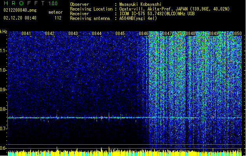The width and height of the screenshot is (246, 156).
Task: Click the A504HB(yagi 4el) antenna text
Action: tap(138, 18)
